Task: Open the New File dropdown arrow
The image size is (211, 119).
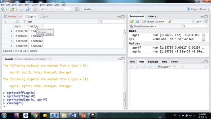Action: pyautogui.click(x=7, y=9)
